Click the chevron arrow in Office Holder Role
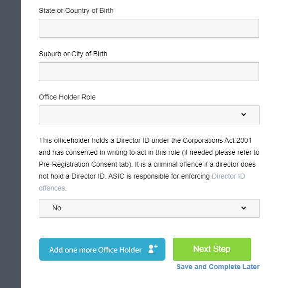The height and width of the screenshot is (288, 283). coord(244,114)
